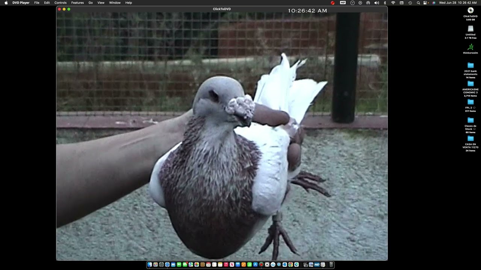Click the DVD video playback area
The width and height of the screenshot is (481, 270).
point(222,136)
